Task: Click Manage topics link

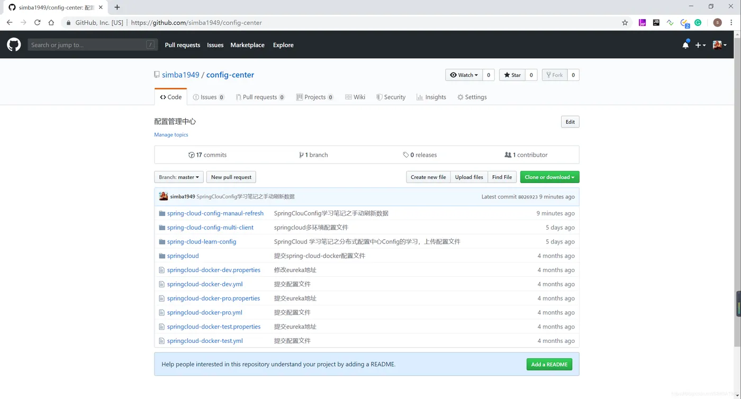Action: 171,134
